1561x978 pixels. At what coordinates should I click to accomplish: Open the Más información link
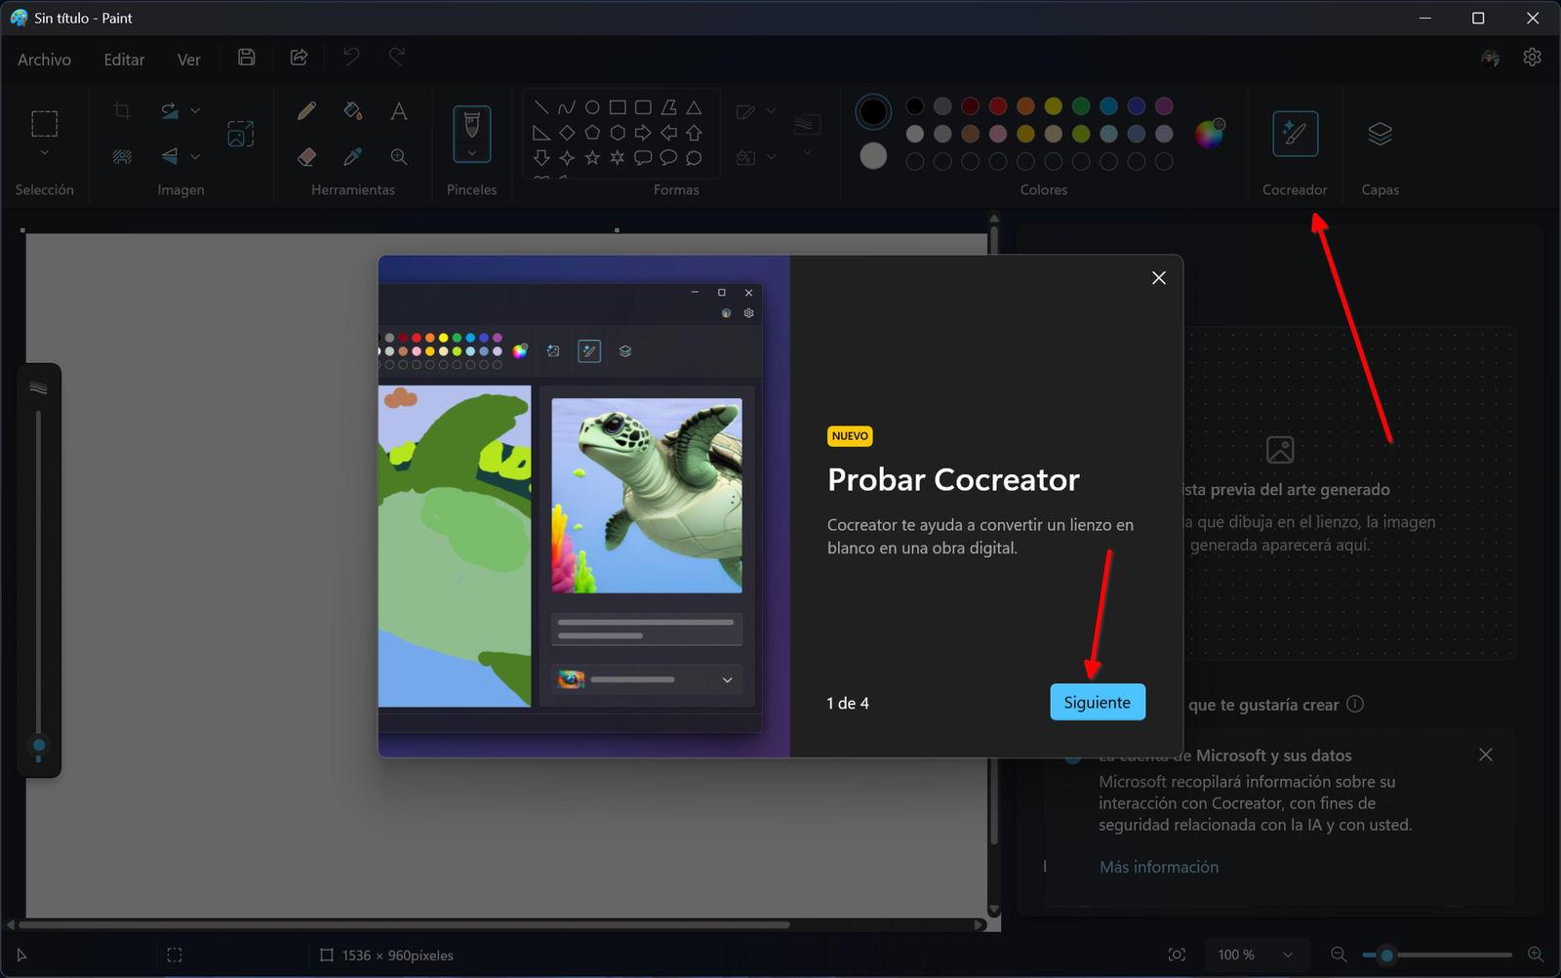[1158, 867]
